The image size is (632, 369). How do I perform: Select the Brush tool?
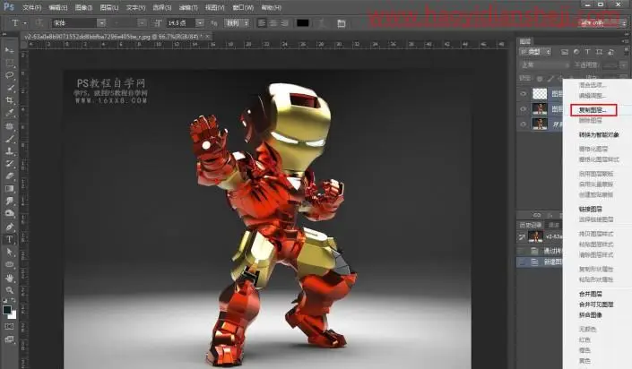point(9,139)
